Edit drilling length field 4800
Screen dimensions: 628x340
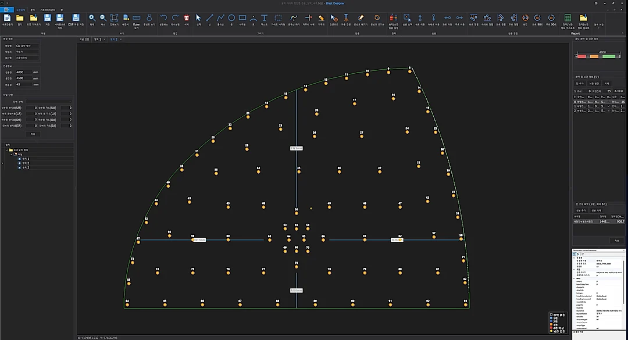click(x=23, y=73)
